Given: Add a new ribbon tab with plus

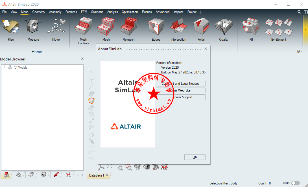Looking at the screenshot, I should [200, 12].
